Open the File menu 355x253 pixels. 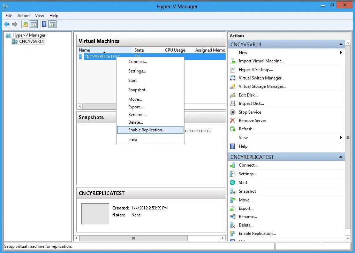tap(9, 16)
